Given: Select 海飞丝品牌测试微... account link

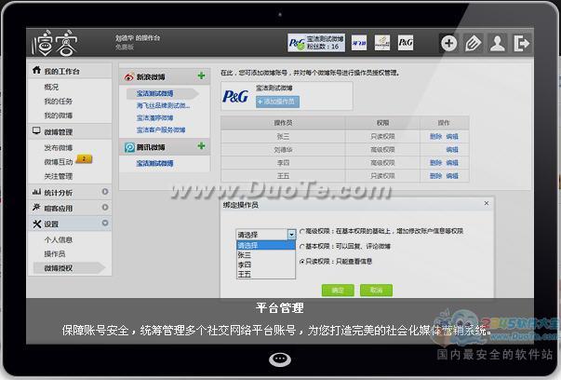Looking at the screenshot, I should (163, 105).
